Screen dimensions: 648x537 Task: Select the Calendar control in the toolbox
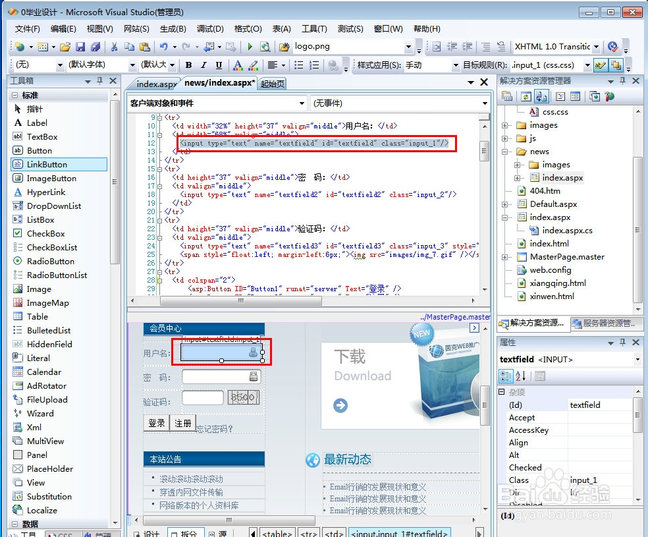44,372
